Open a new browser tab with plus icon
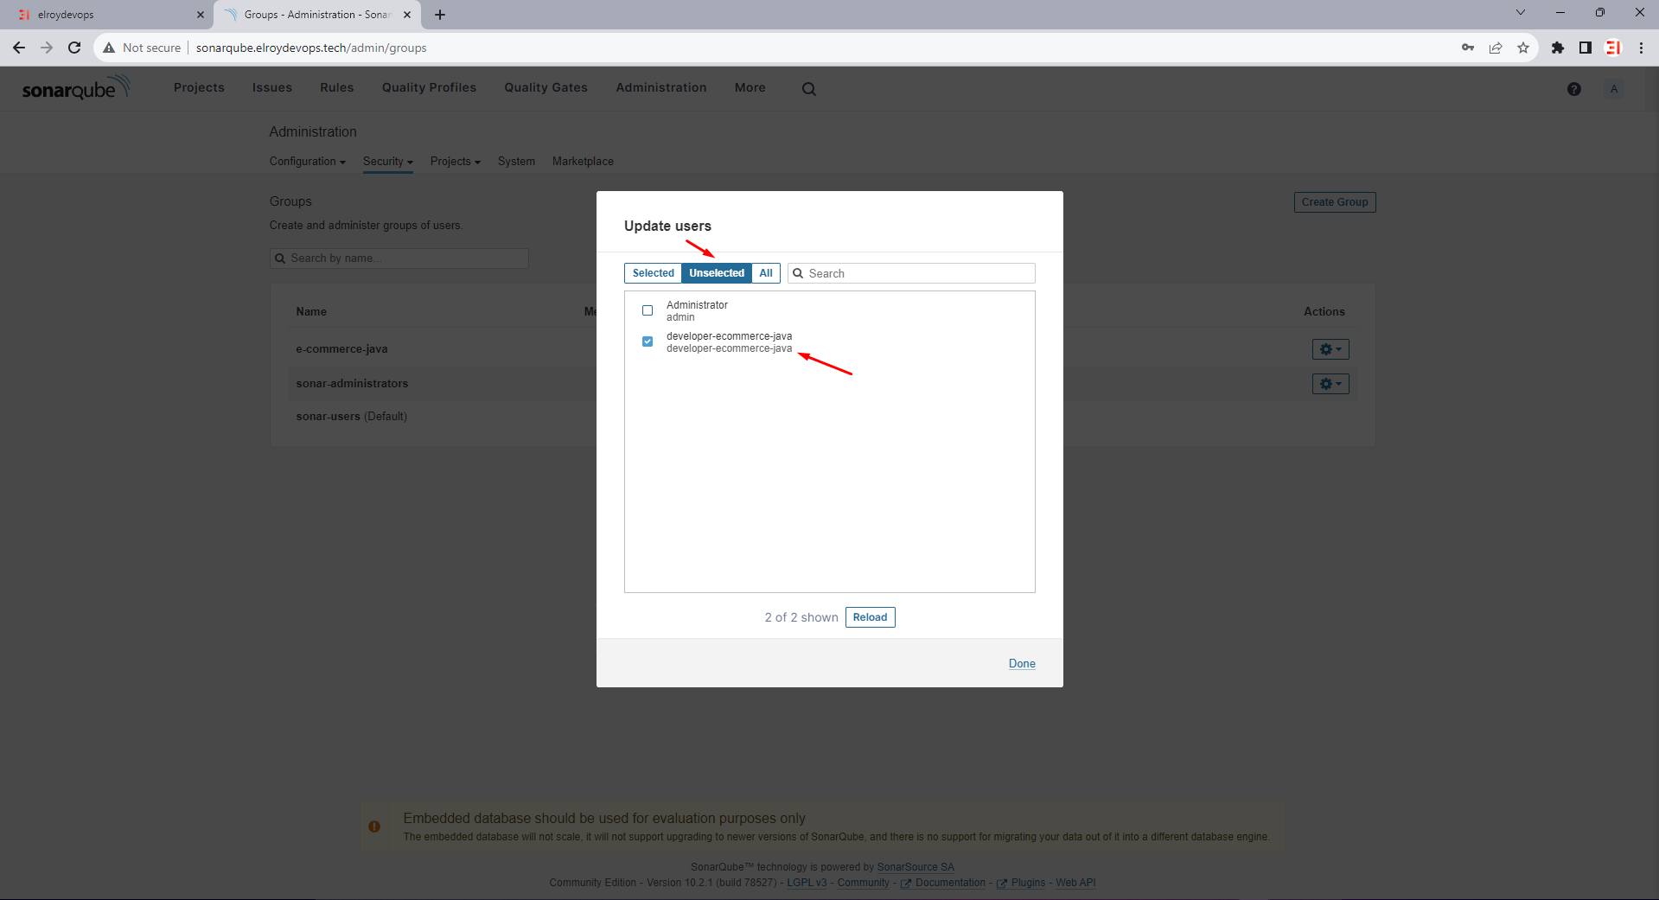This screenshot has width=1659, height=900. tap(440, 15)
